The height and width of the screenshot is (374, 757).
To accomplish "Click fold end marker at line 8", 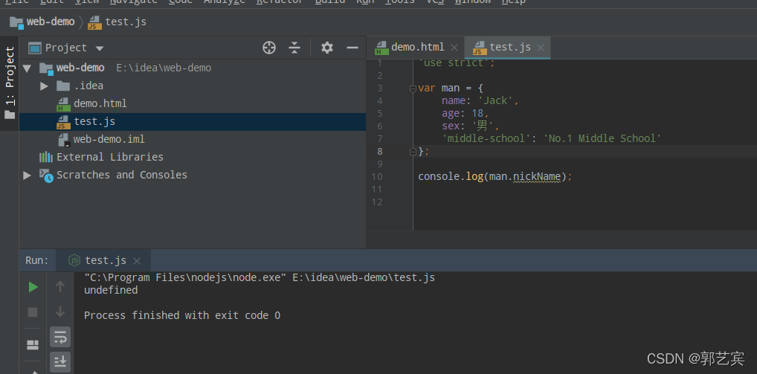I will [x=413, y=152].
